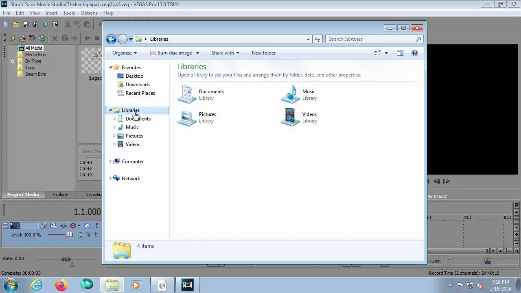Image resolution: width=521 pixels, height=293 pixels.
Task: Expand the By Type media bin
Action: coord(13,61)
